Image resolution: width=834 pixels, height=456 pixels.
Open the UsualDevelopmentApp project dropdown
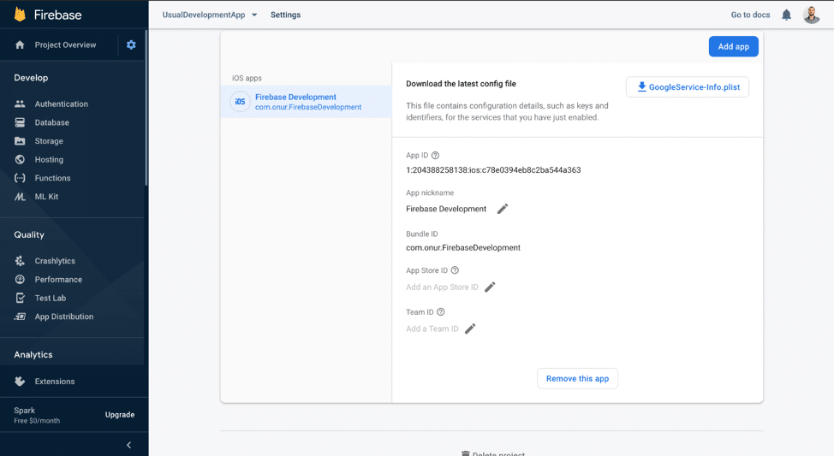pos(210,15)
